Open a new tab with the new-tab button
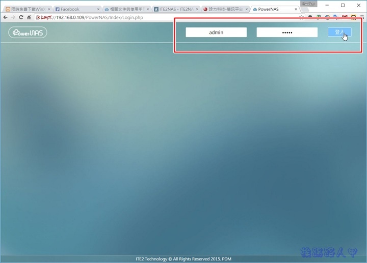The height and width of the screenshot is (263, 367). [x=305, y=9]
